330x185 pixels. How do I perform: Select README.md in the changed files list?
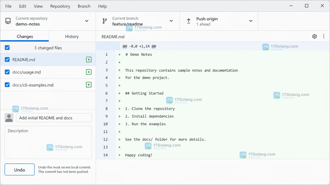tap(48, 60)
